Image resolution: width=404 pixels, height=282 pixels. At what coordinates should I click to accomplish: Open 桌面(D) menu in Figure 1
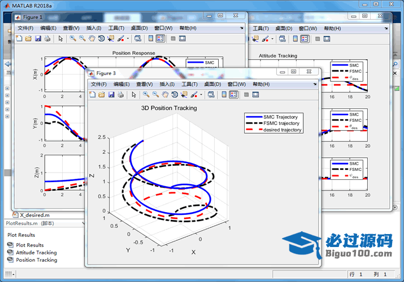point(139,28)
